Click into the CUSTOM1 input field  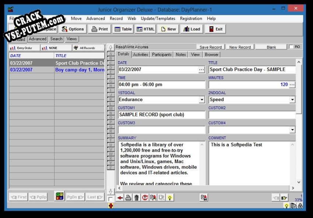coord(161,115)
